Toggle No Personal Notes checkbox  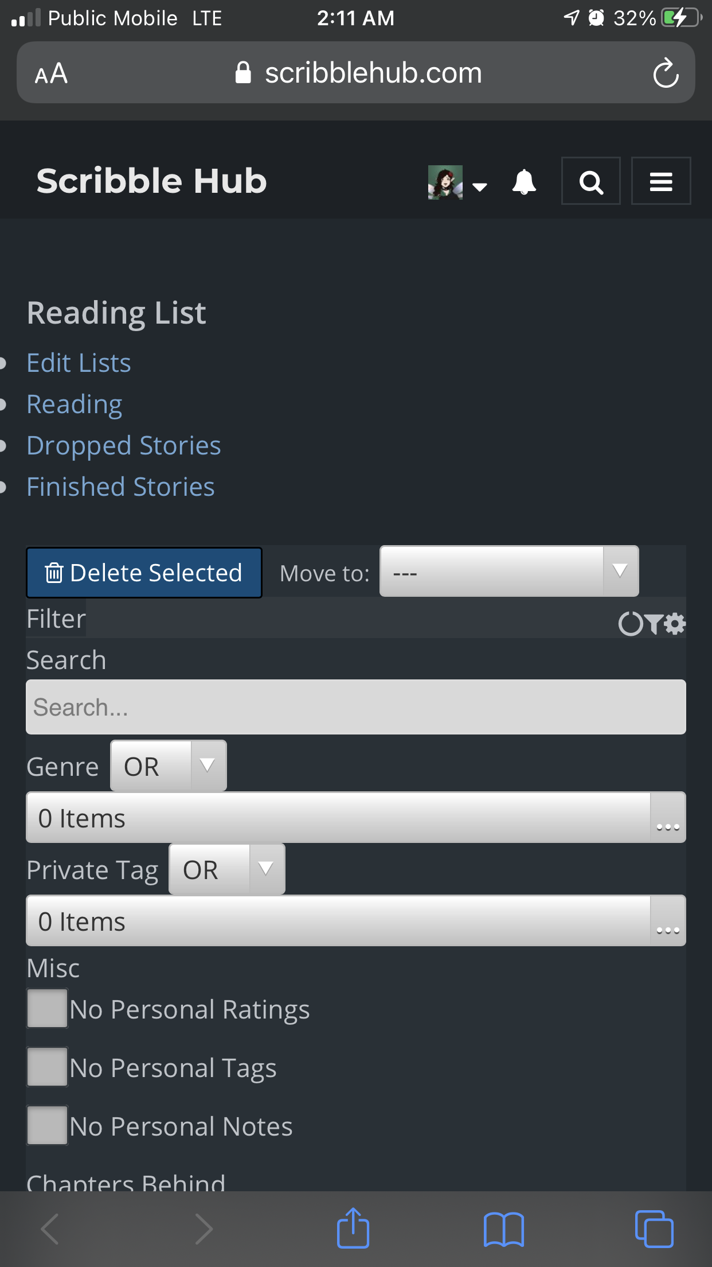click(48, 1125)
